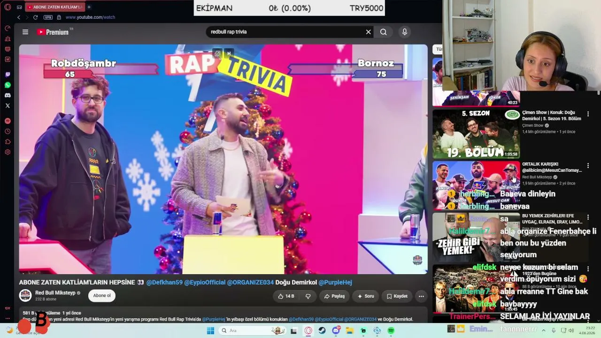601x338 pixels.
Task: Open WhatsApp in Opera sidebar
Action: pyautogui.click(x=8, y=85)
